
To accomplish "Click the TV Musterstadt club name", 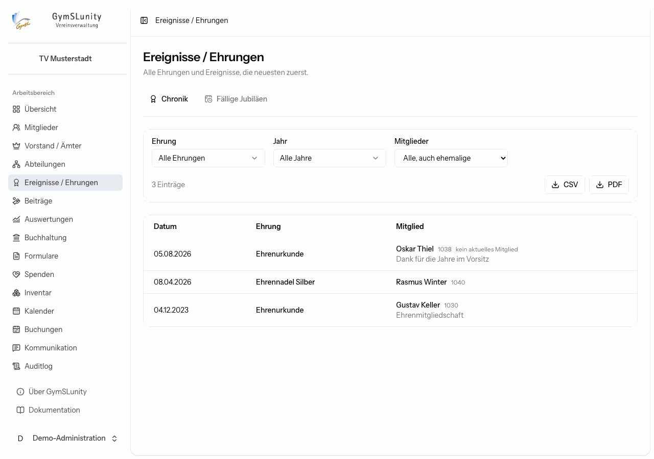I will click(65, 59).
